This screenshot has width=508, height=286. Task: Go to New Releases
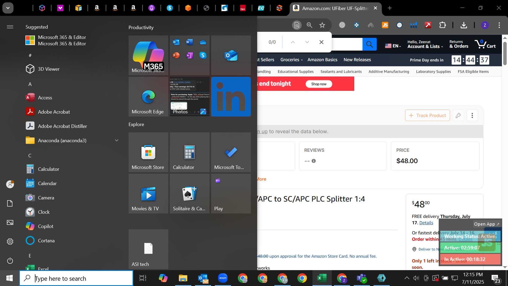[x=357, y=60]
